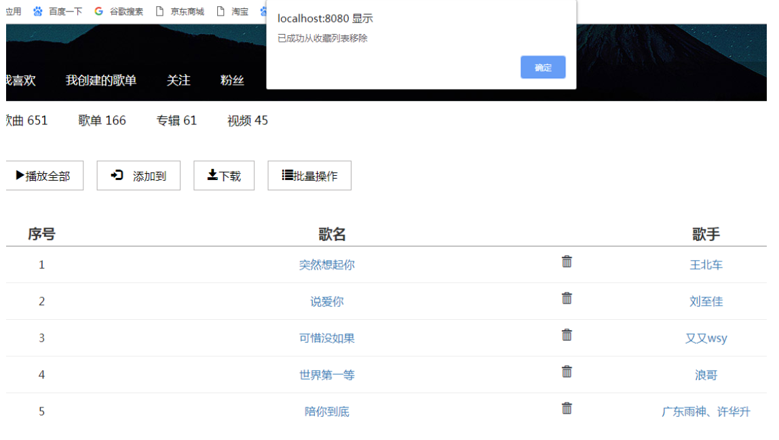
Task: Click the trash icon for 突然想起你
Action: point(567,261)
